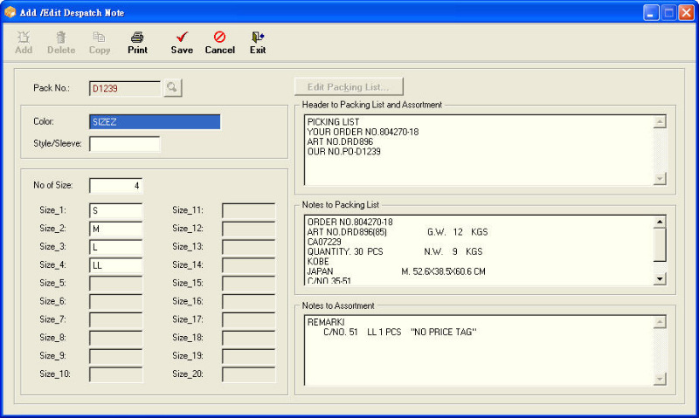This screenshot has height=418, width=699.
Task: Exit the Despatch Note window
Action: (258, 43)
